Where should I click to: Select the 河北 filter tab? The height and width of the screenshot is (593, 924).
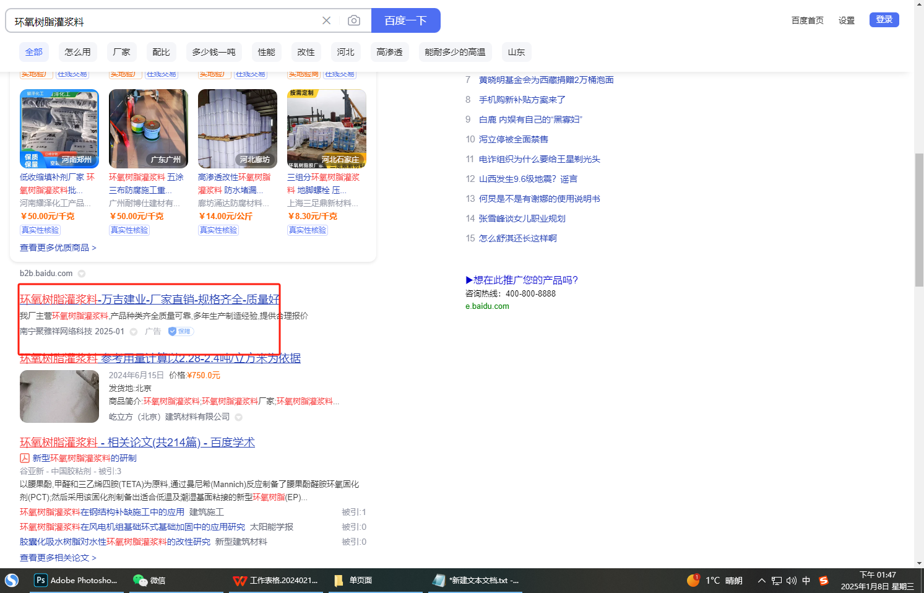346,52
